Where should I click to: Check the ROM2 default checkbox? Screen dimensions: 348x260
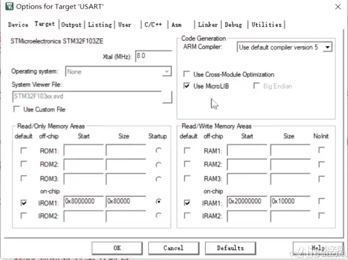[x=24, y=164]
